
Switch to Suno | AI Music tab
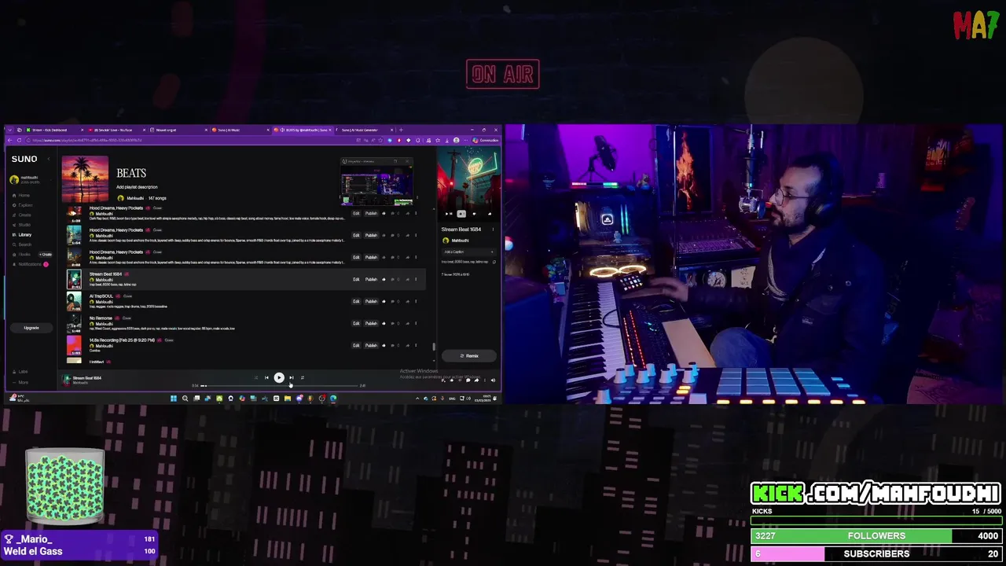[x=240, y=130]
